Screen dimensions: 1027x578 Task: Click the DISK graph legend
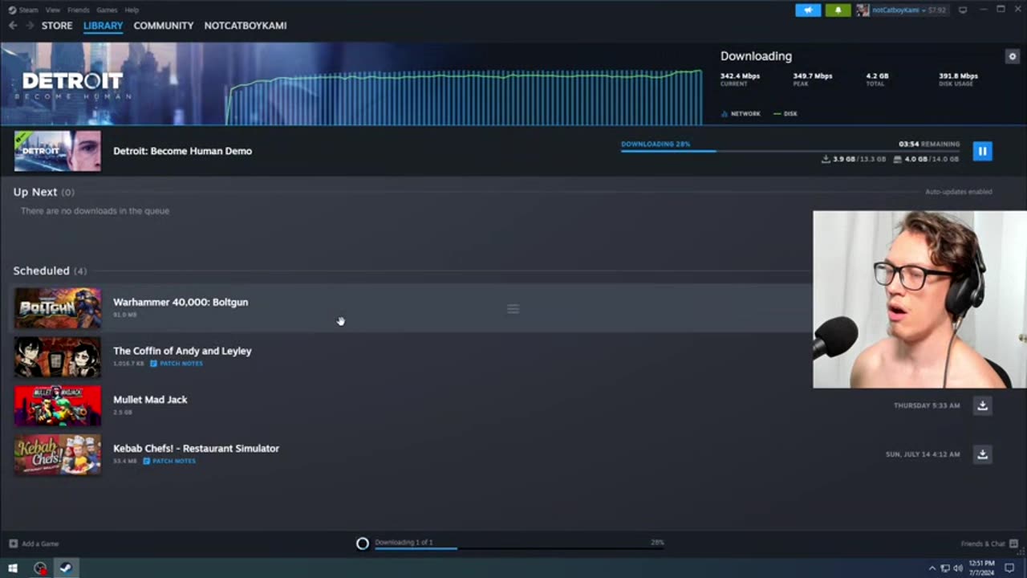pyautogui.click(x=785, y=114)
